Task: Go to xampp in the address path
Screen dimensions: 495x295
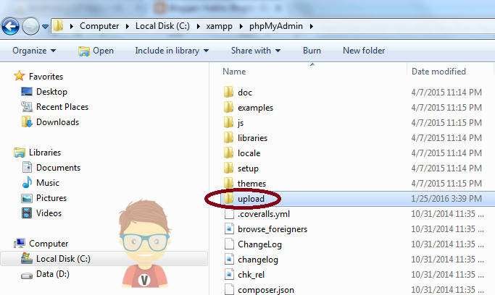Action: 219,26
